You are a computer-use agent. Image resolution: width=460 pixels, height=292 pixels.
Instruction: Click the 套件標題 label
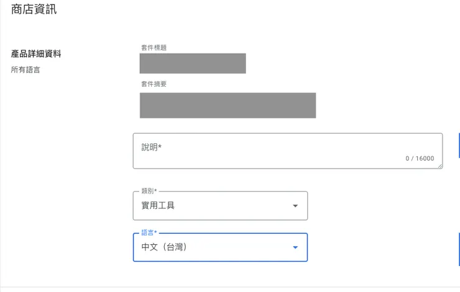click(x=154, y=48)
